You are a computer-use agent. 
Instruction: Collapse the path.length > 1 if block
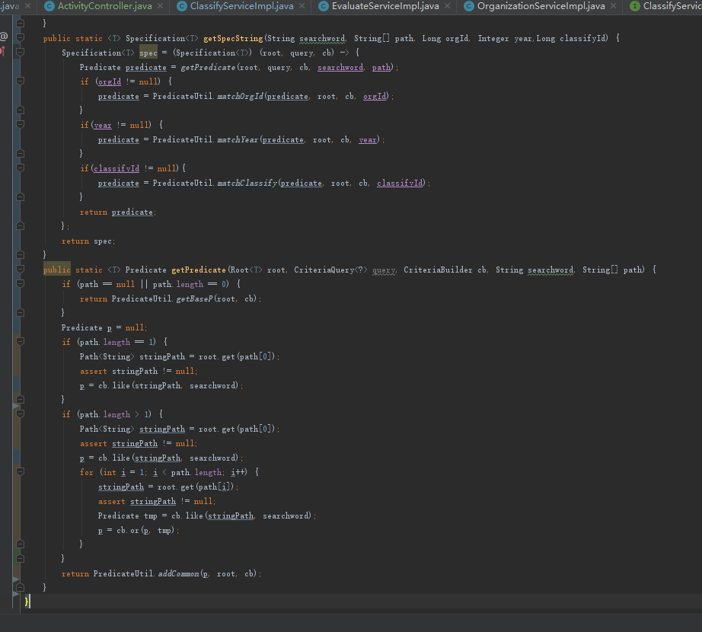coord(19,414)
